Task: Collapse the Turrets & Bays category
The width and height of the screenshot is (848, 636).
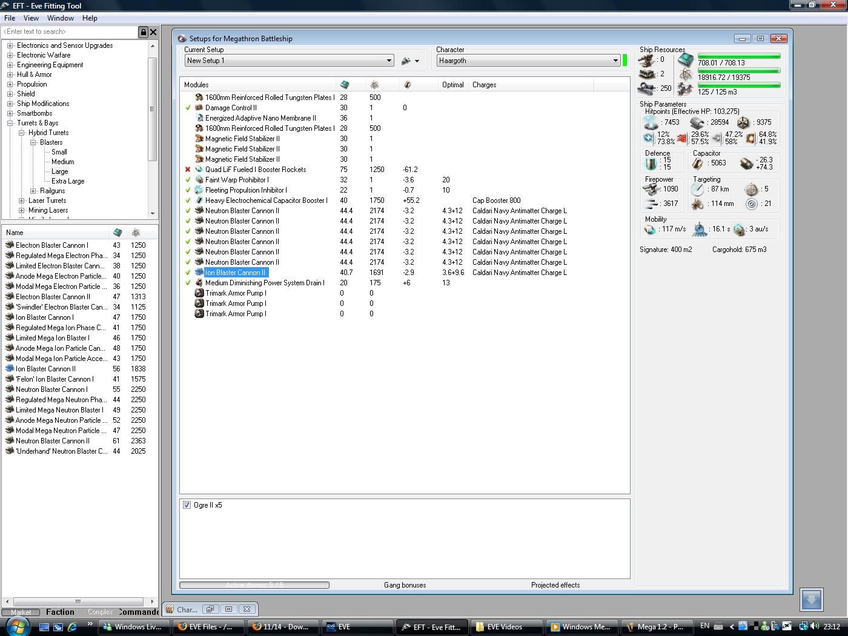Action: (x=10, y=123)
